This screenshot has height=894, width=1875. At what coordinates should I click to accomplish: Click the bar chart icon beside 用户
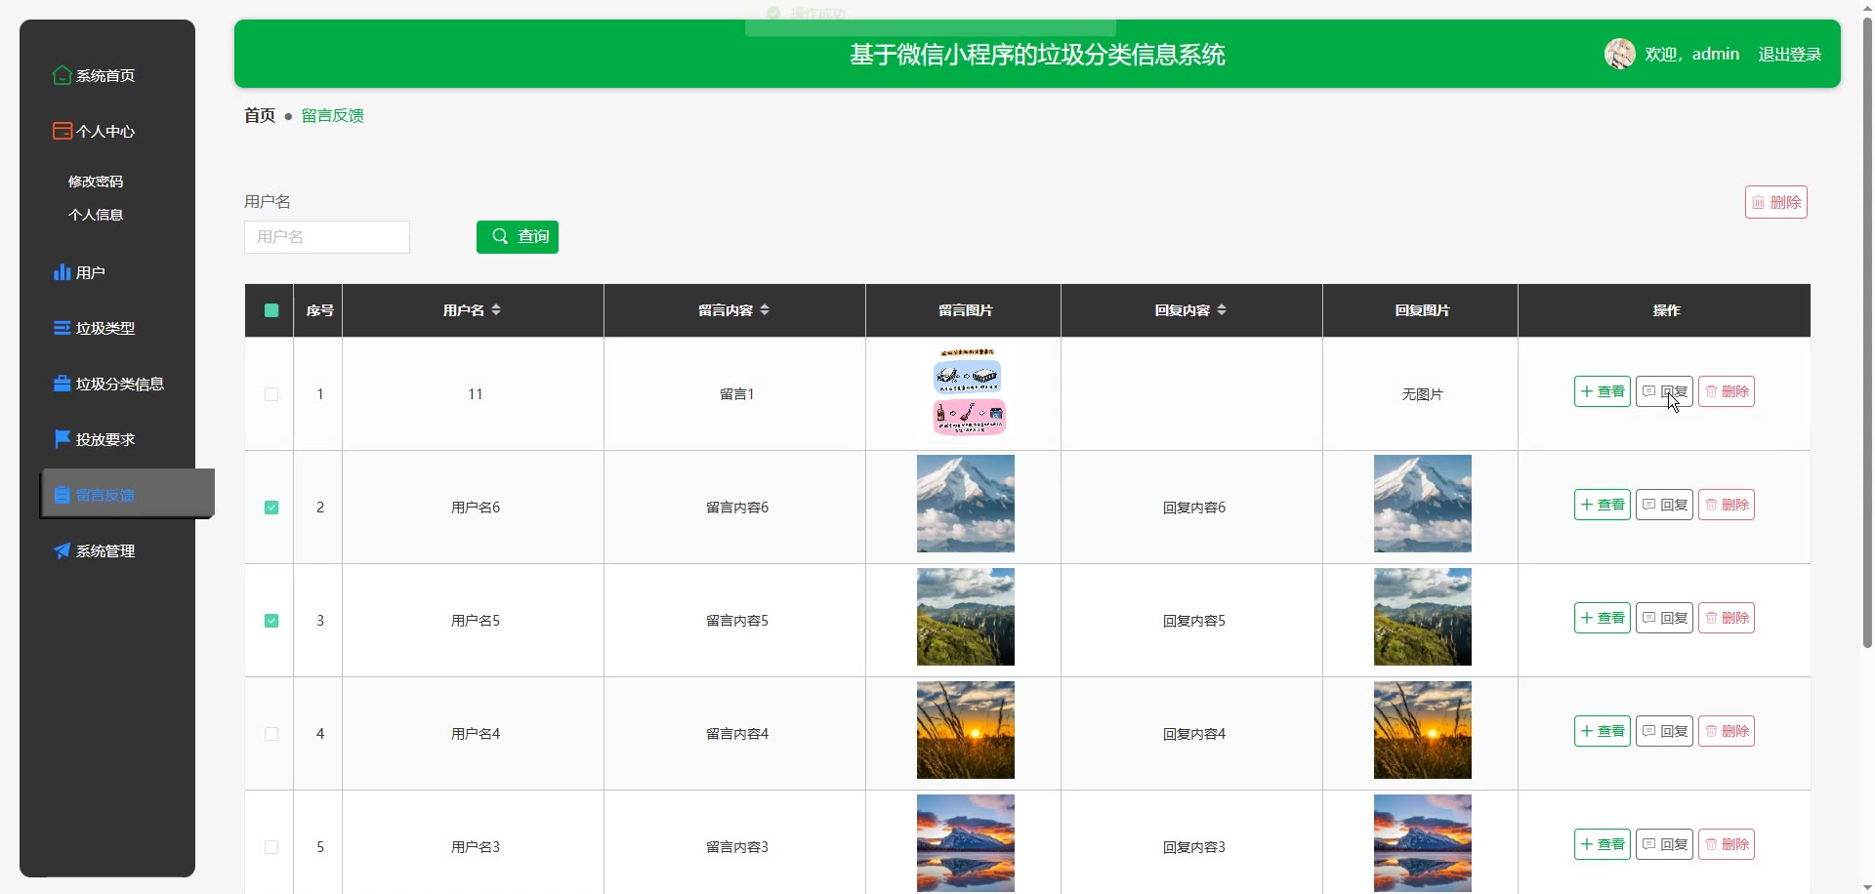(x=62, y=272)
